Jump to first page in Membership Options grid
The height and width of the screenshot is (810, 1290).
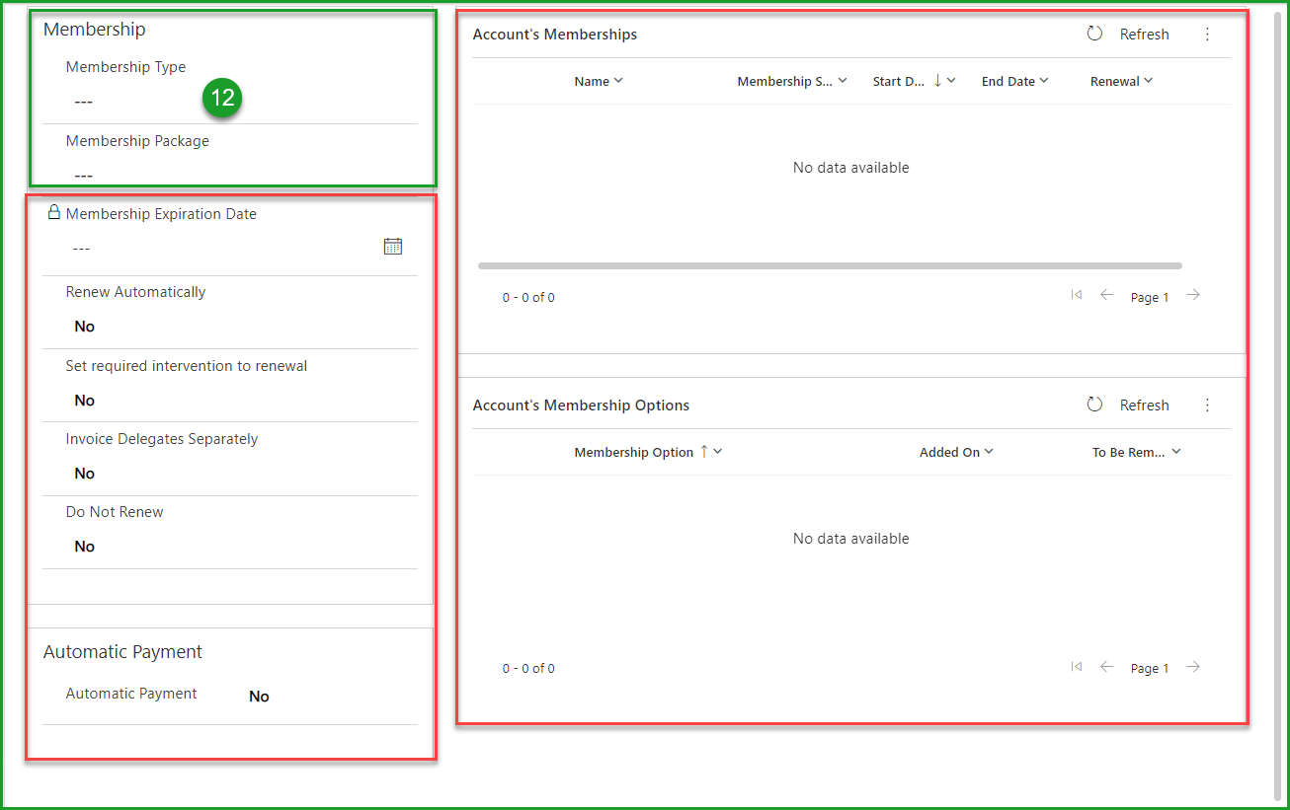click(1077, 668)
